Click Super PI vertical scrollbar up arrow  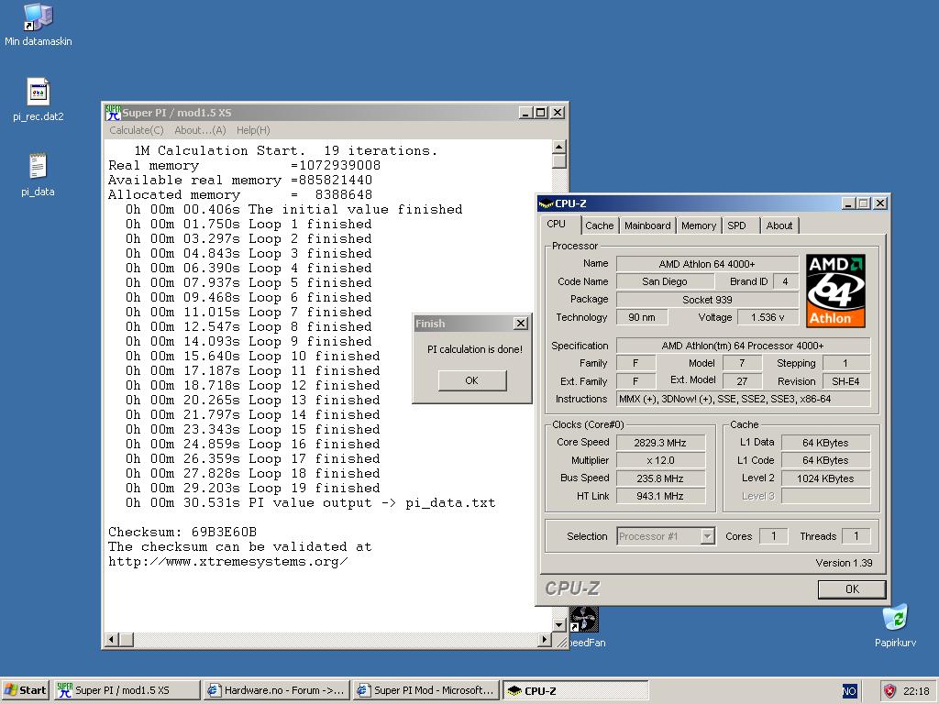558,148
